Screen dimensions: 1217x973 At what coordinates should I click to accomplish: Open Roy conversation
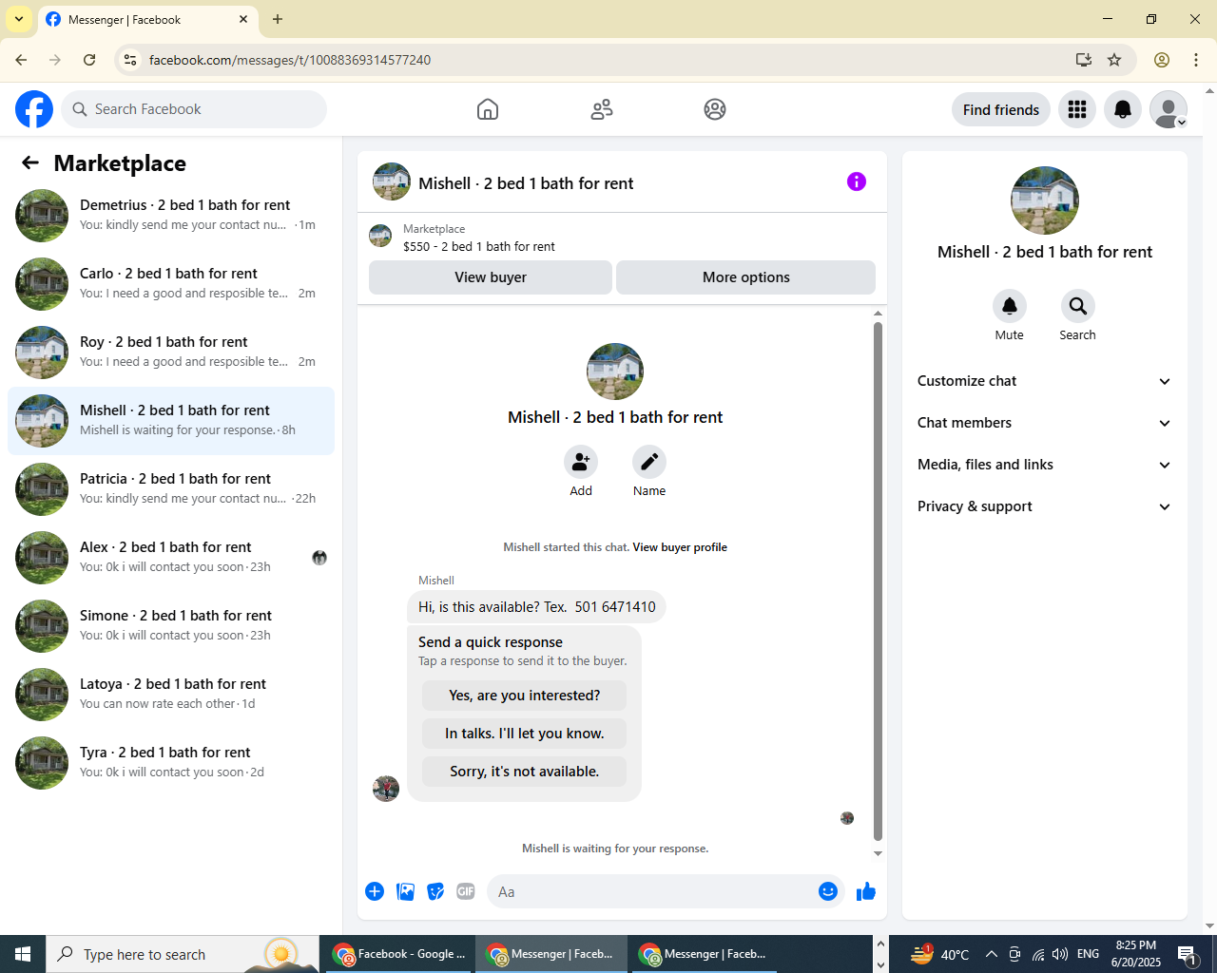point(171,353)
